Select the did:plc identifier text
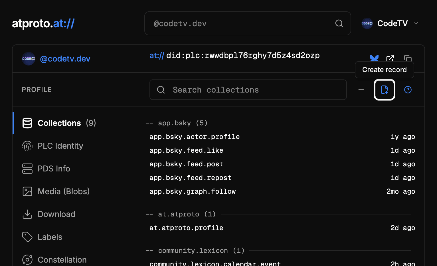Image resolution: width=437 pixels, height=266 pixels. 243,56
